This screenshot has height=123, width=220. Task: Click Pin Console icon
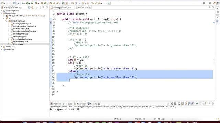click(x=197, y=104)
